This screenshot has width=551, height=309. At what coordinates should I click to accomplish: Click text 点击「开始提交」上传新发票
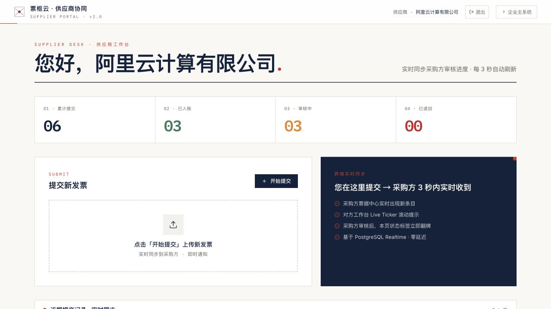pos(173,245)
